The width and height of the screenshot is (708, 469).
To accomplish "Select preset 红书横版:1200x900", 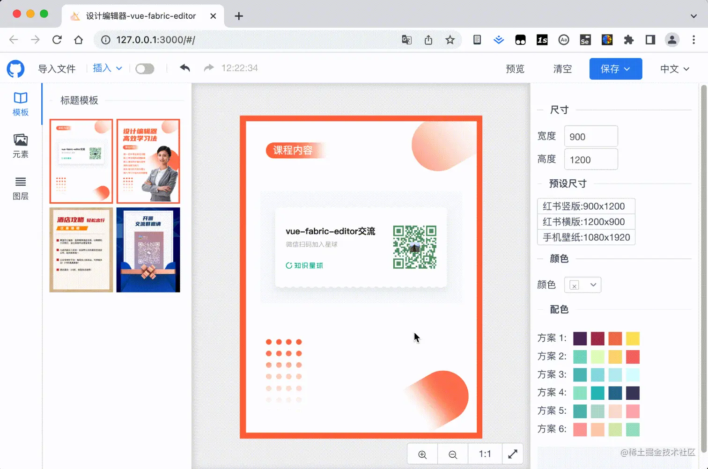I will tap(586, 221).
